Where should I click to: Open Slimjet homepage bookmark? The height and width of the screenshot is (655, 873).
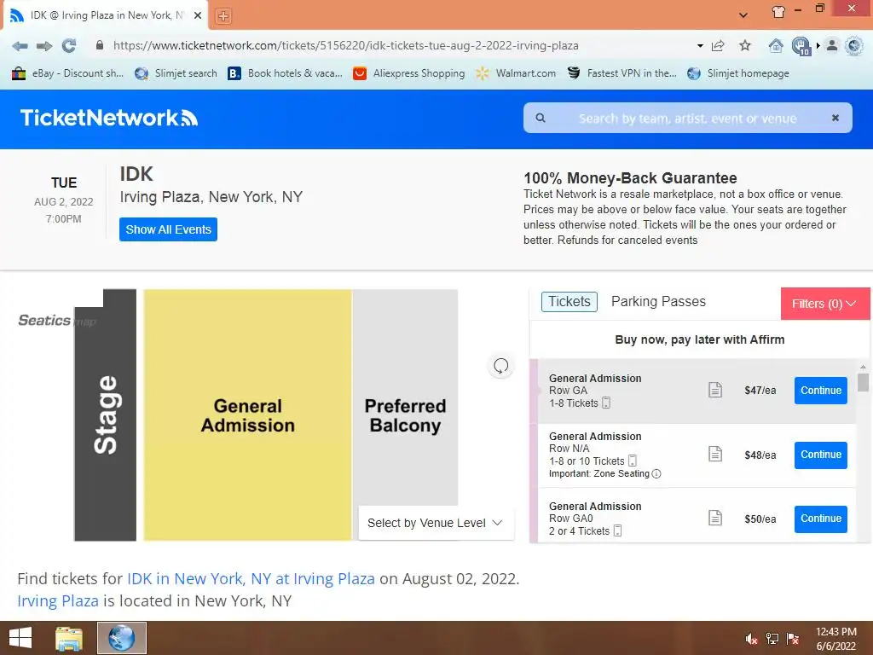point(738,73)
